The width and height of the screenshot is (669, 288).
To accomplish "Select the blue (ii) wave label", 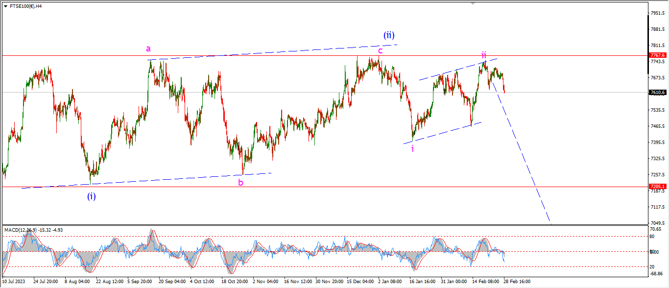I will pyautogui.click(x=389, y=35).
